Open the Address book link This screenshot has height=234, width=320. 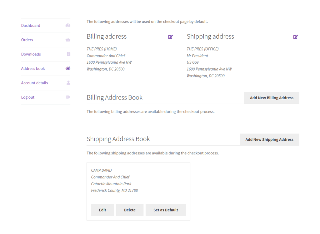point(33,68)
